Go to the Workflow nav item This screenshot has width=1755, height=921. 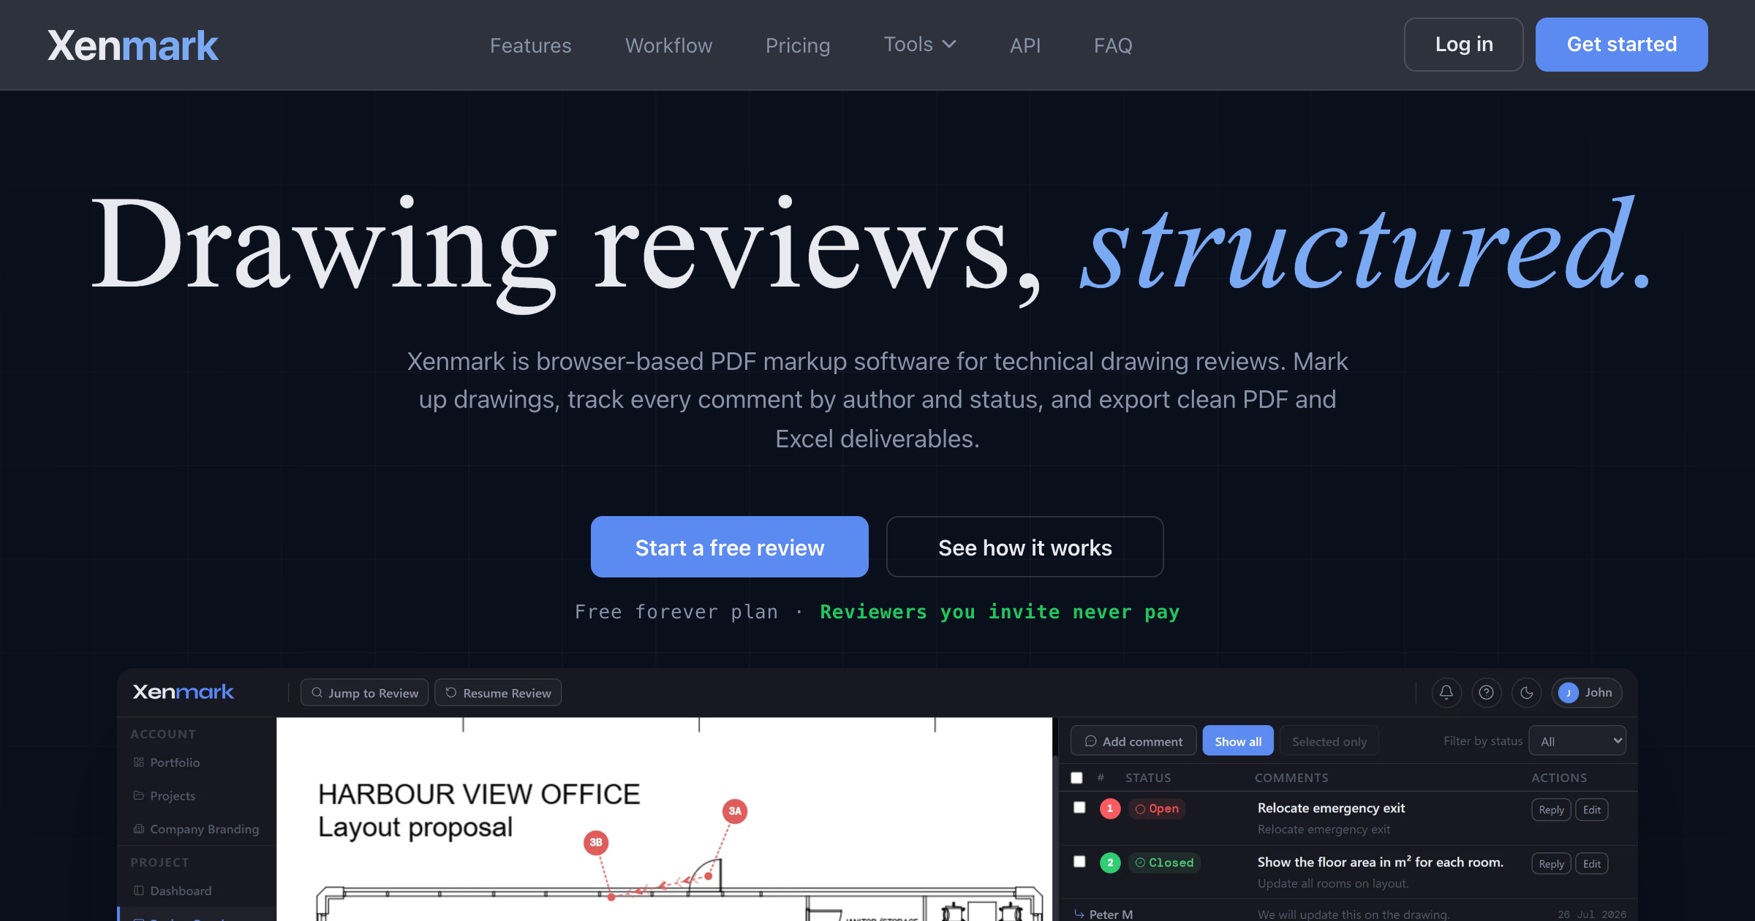(668, 45)
